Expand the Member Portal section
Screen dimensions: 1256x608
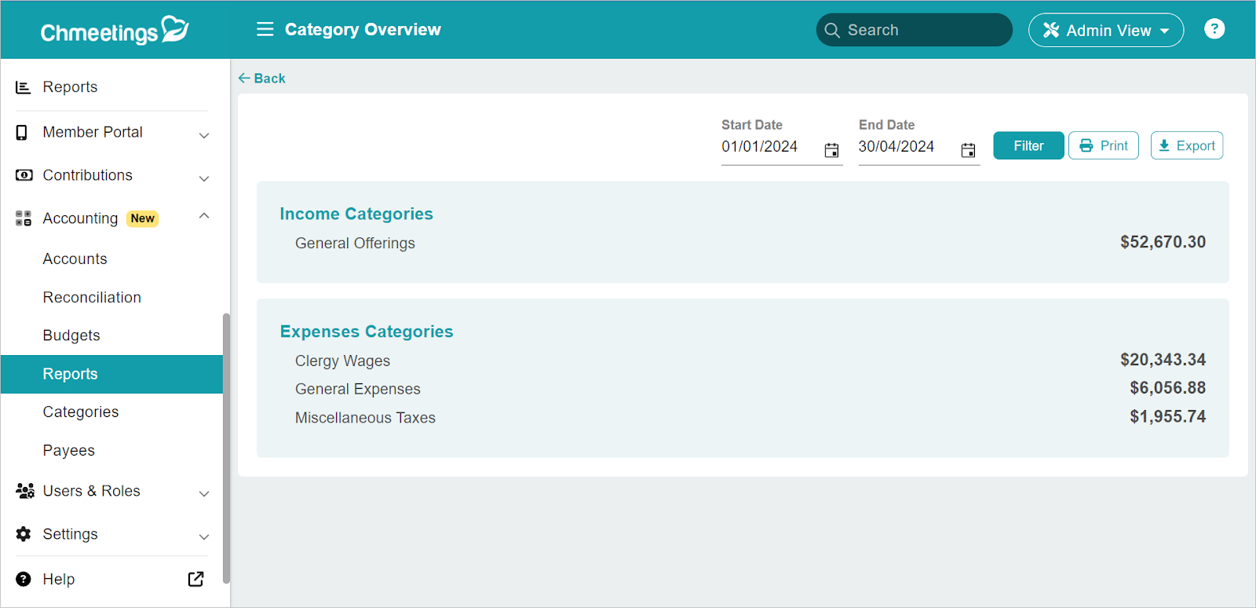click(x=204, y=135)
